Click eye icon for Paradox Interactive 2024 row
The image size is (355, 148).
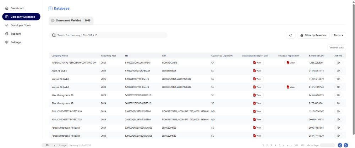tap(338, 128)
